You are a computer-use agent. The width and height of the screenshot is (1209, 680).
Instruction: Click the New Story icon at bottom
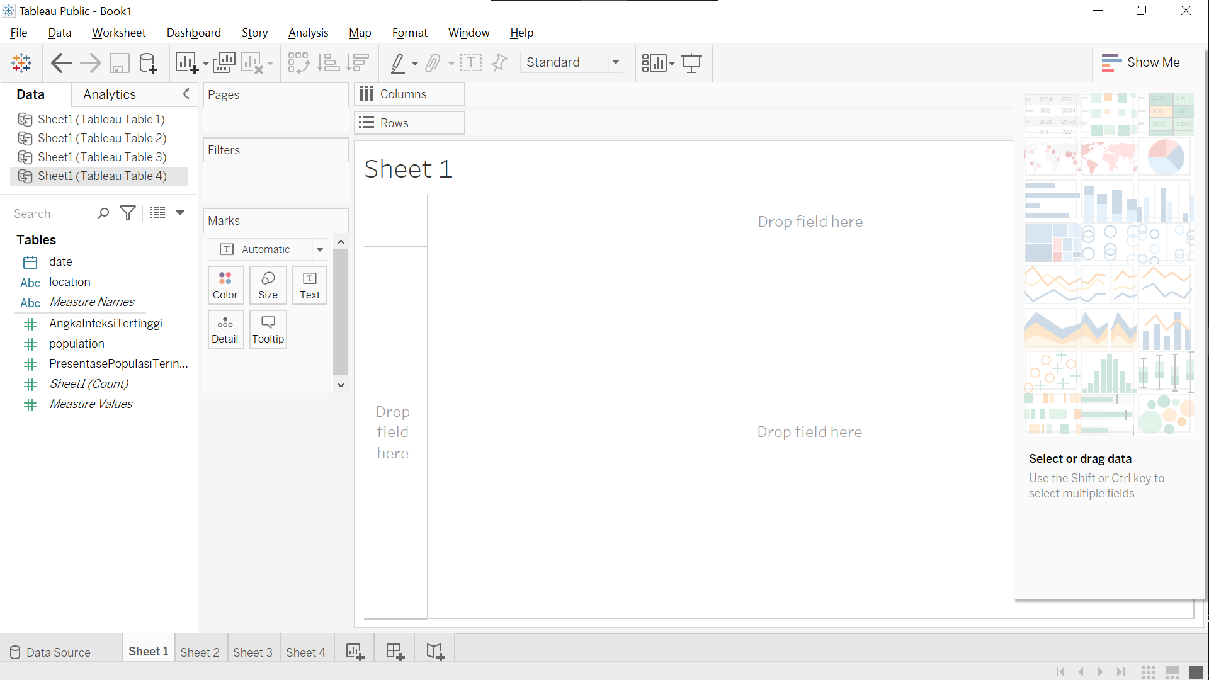pos(435,652)
